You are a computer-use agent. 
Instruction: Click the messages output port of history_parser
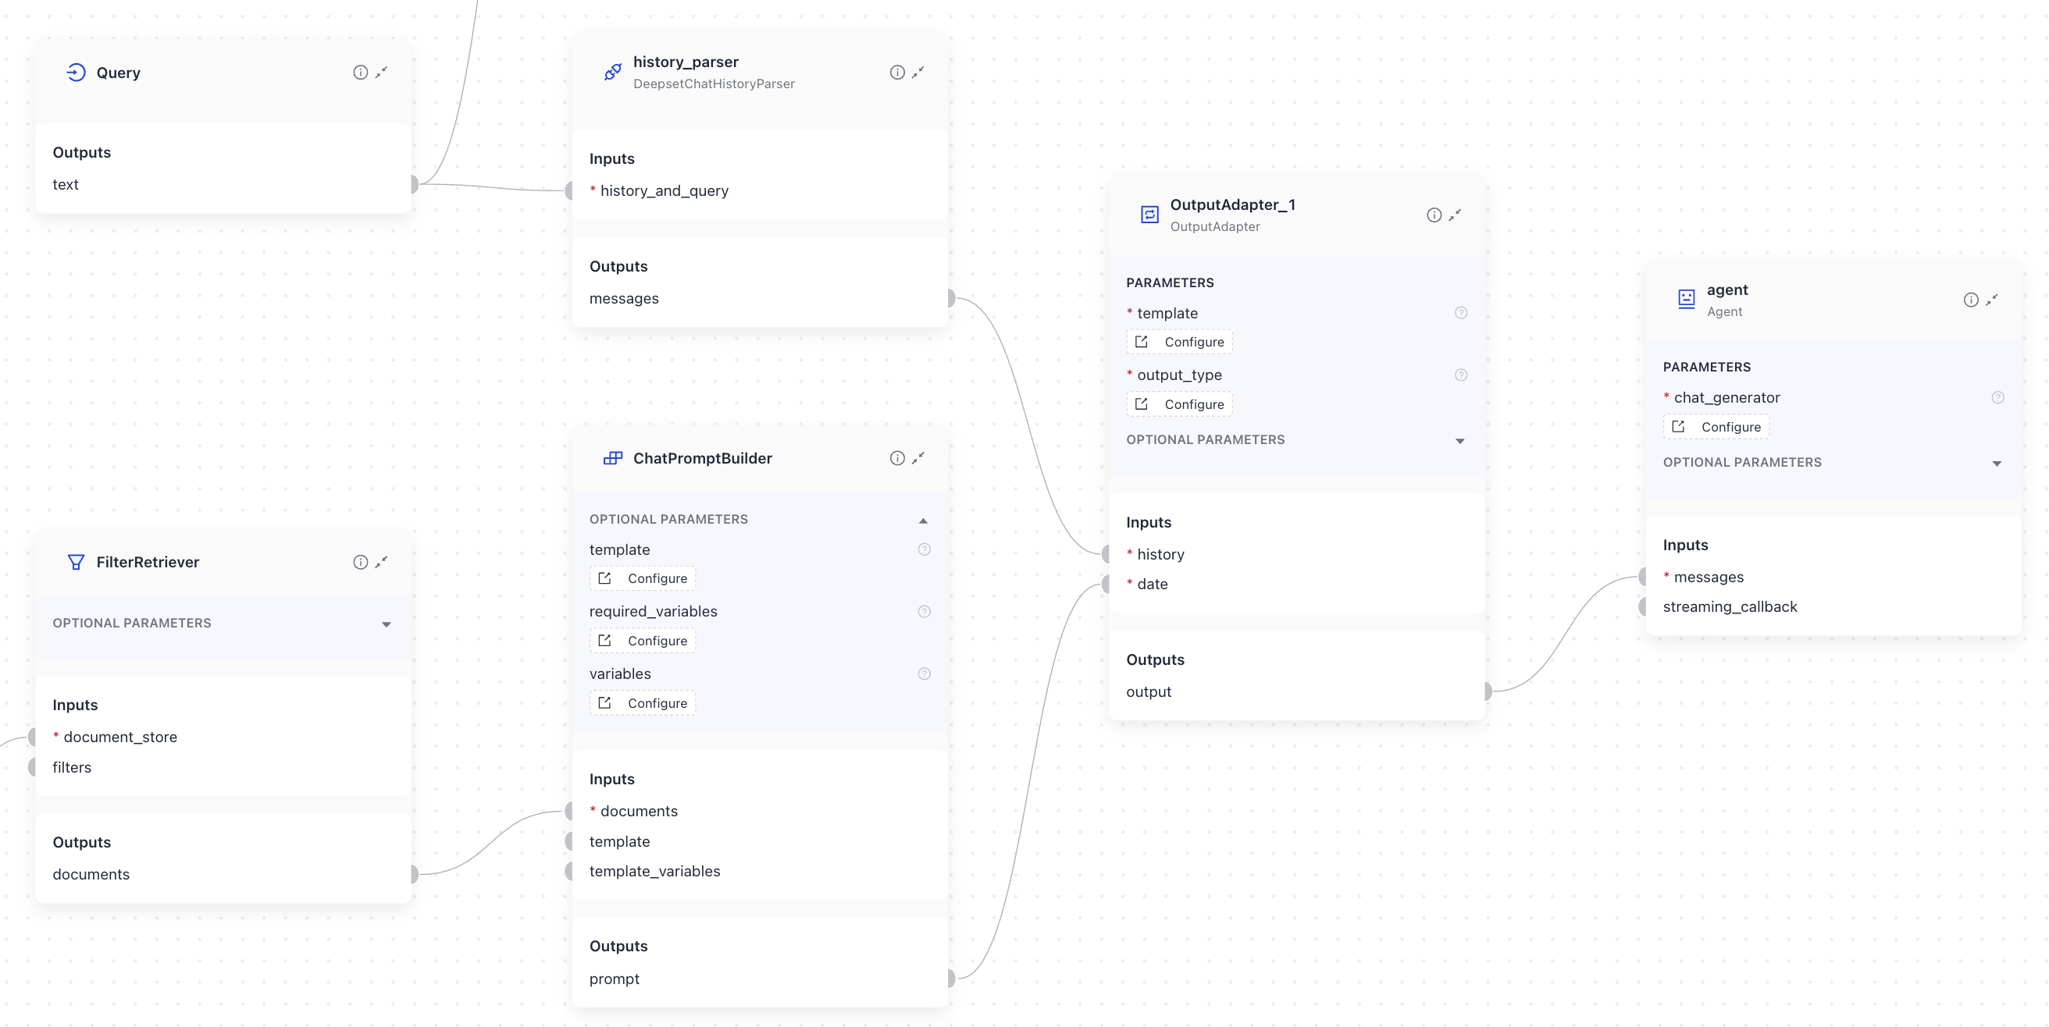[x=950, y=299]
